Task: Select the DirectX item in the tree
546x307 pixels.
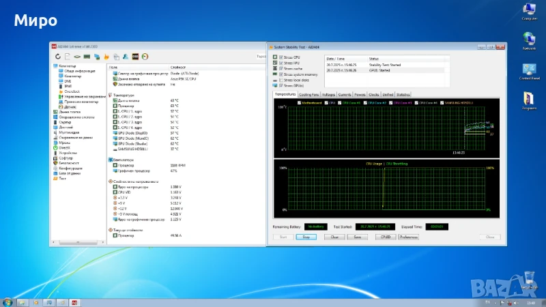Action: pyautogui.click(x=65, y=147)
